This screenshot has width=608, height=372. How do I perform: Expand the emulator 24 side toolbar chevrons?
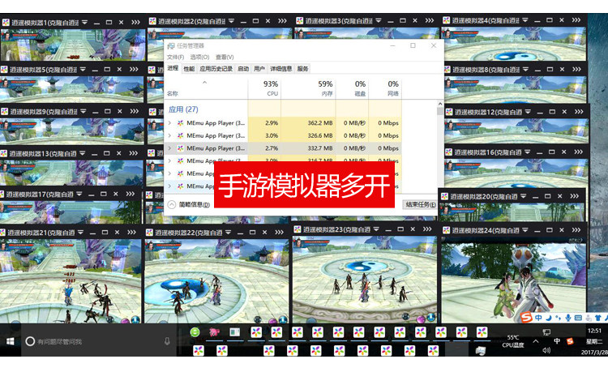click(576, 230)
